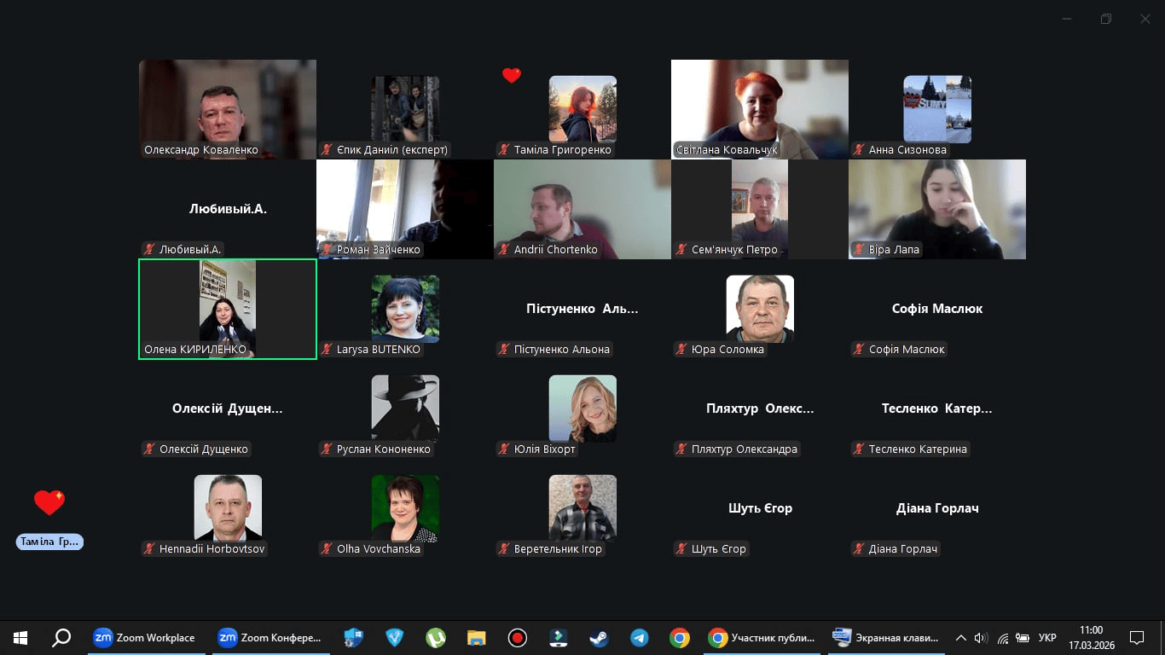Screen dimensions: 1165x655
Task: Click the heart reaction on Таміла Григоренко's tile
Action: tap(511, 76)
